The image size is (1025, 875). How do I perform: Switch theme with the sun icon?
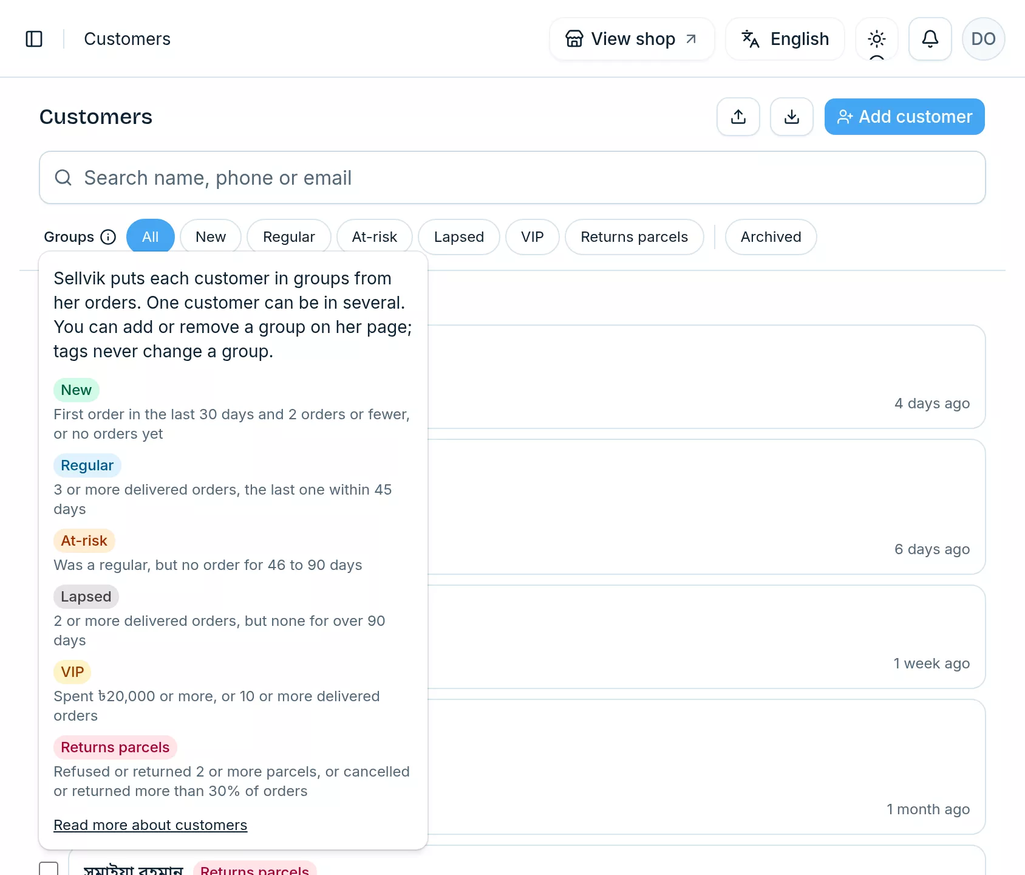(x=877, y=39)
